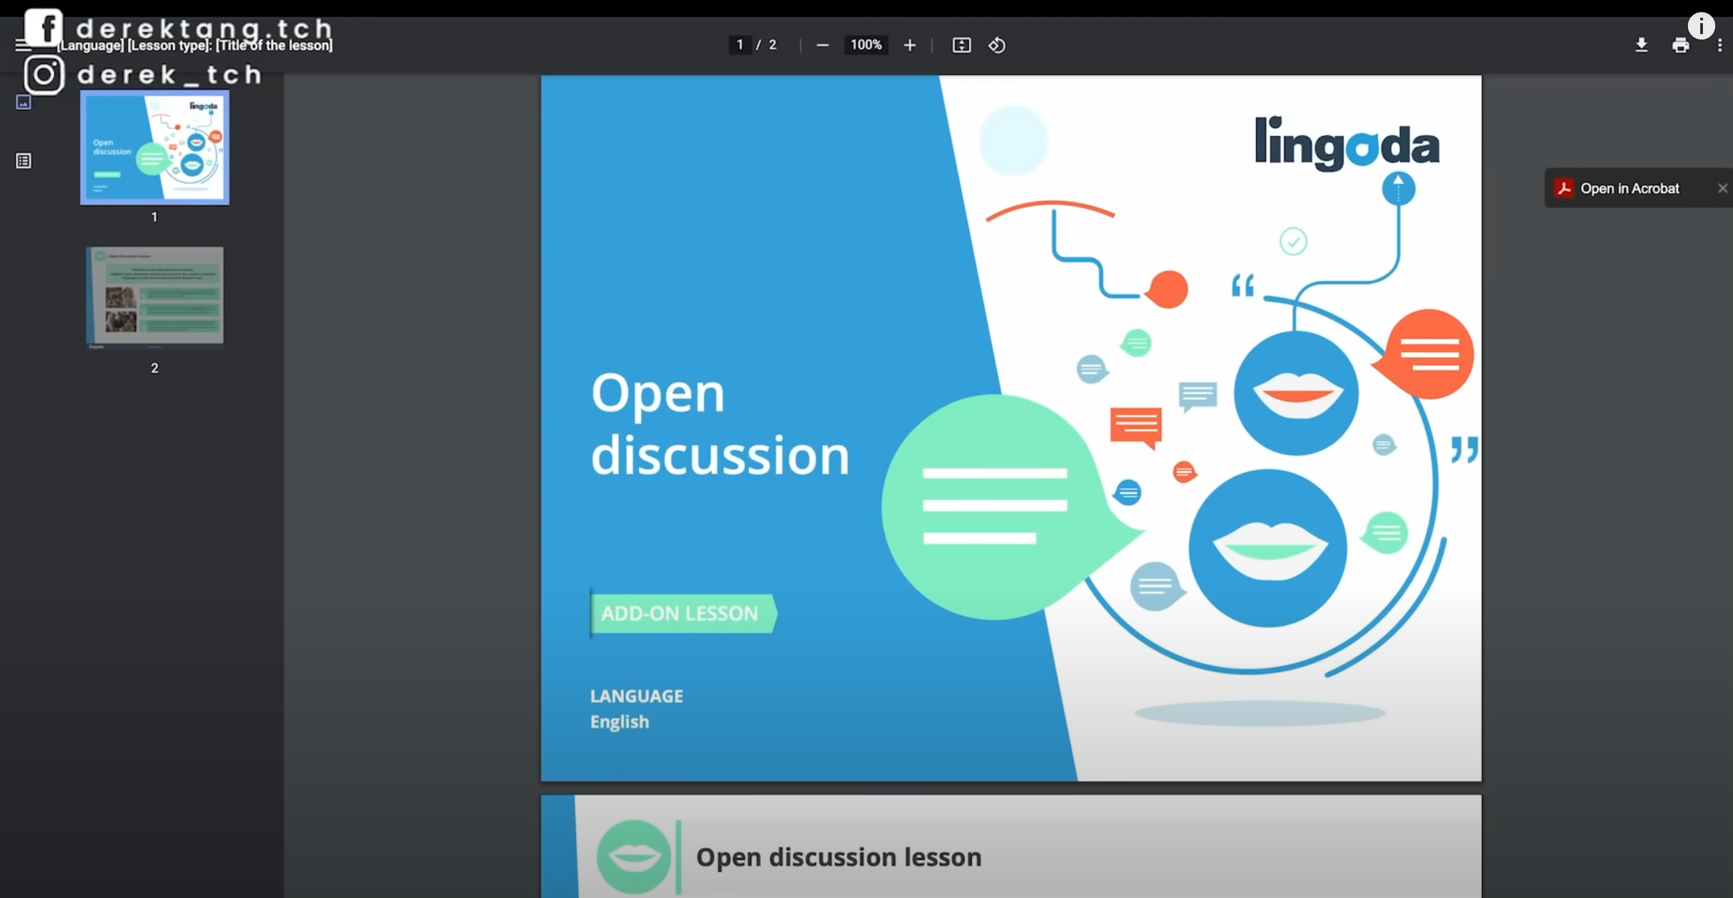Screen dimensions: 1733x898
Task: Select page 1 thumbnail
Action: (x=155, y=148)
